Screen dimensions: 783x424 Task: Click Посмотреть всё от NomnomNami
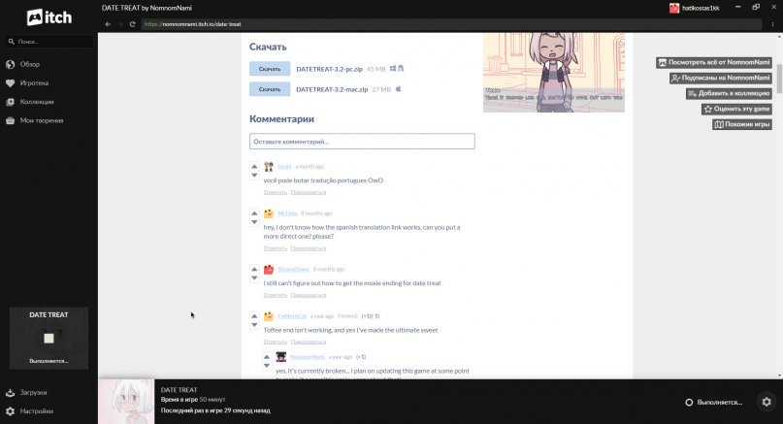click(x=714, y=62)
